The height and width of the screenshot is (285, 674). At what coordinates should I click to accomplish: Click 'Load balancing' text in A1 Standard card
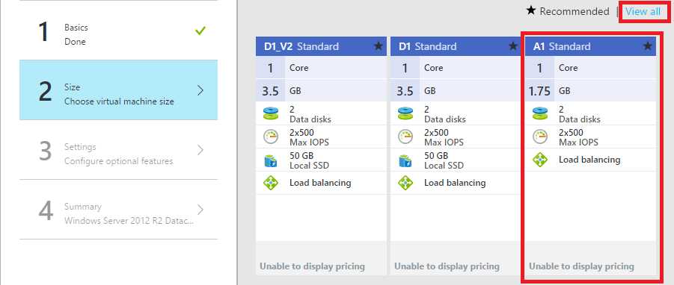tap(589, 160)
